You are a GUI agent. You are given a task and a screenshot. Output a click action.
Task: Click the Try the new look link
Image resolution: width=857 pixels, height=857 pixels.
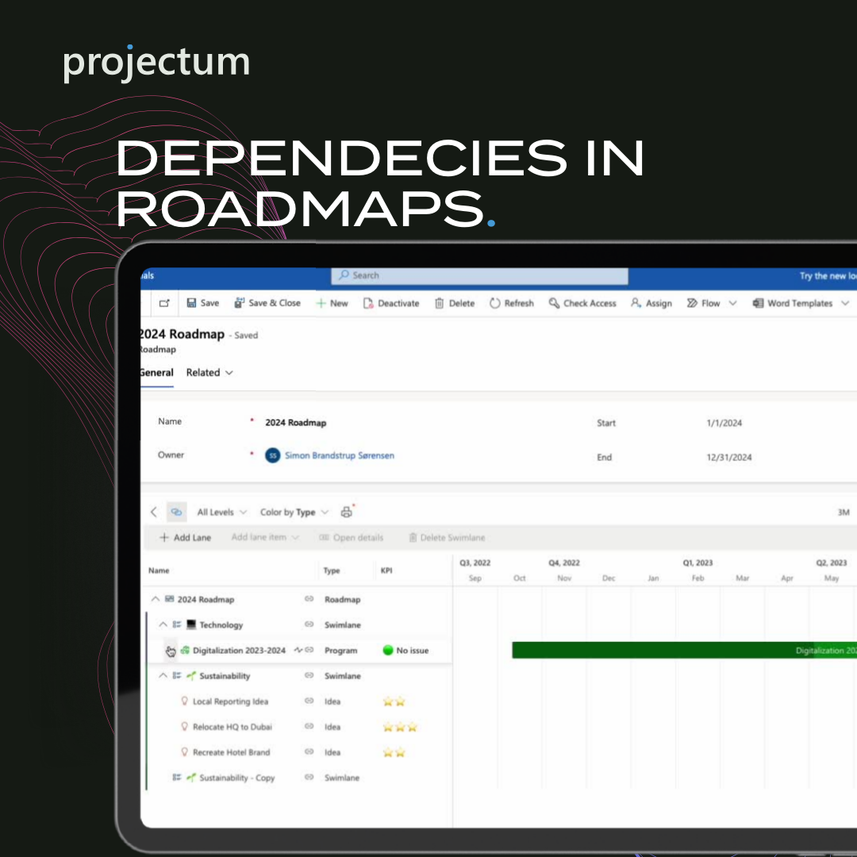pyautogui.click(x=828, y=276)
